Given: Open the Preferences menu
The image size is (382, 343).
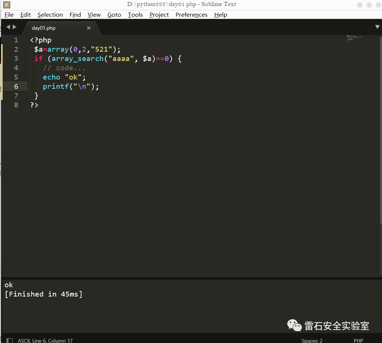Looking at the screenshot, I should (x=191, y=15).
